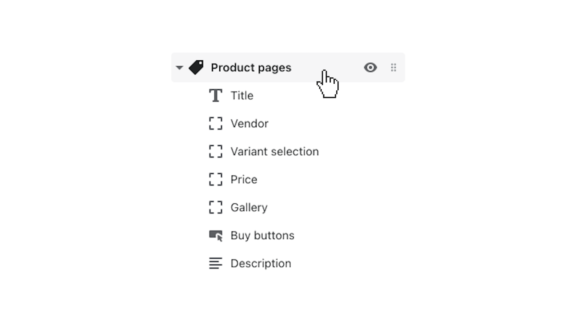Click the Variant selection block icon
This screenshot has height=331, width=581.
pyautogui.click(x=216, y=152)
